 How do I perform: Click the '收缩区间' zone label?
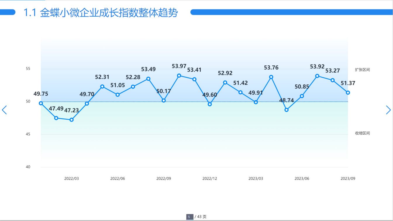tap(362, 133)
